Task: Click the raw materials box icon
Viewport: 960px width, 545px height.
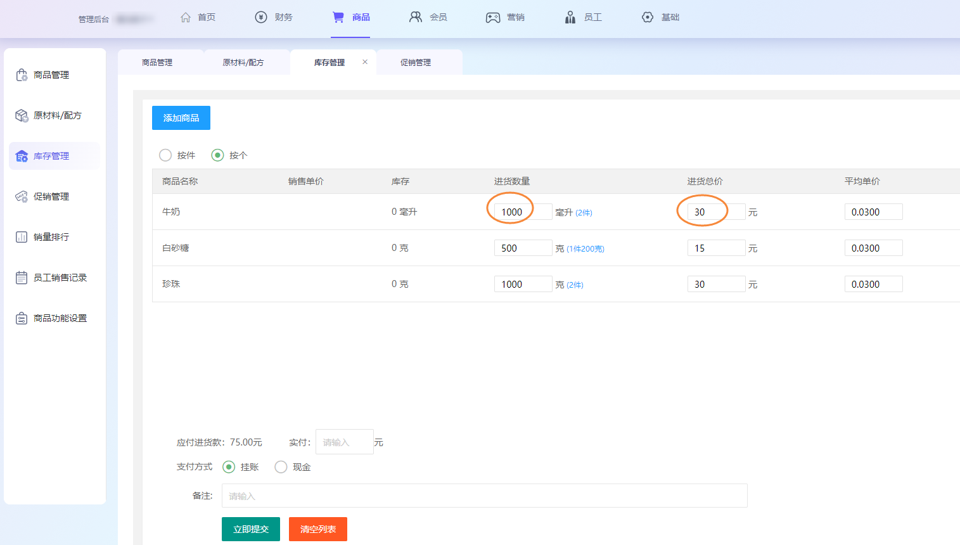Action: (22, 115)
